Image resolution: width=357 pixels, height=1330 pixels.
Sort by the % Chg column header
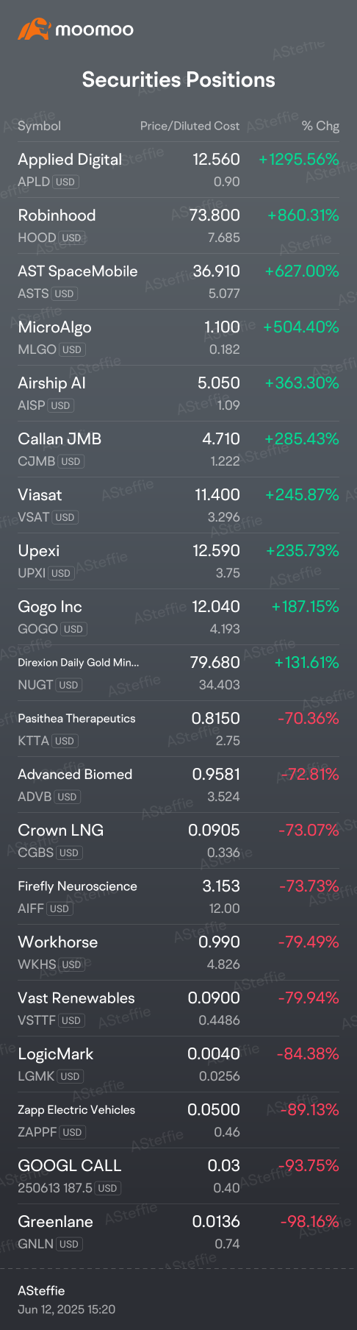click(x=320, y=126)
